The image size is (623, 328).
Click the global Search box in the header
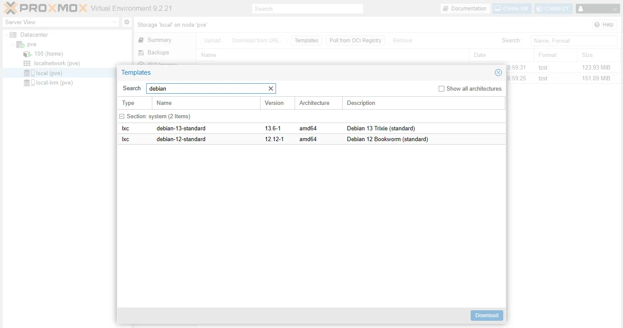pos(308,9)
